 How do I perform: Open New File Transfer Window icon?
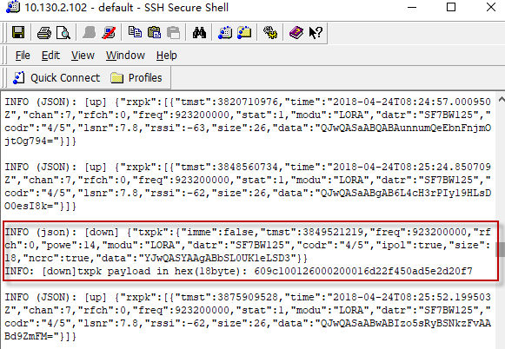coord(244,32)
